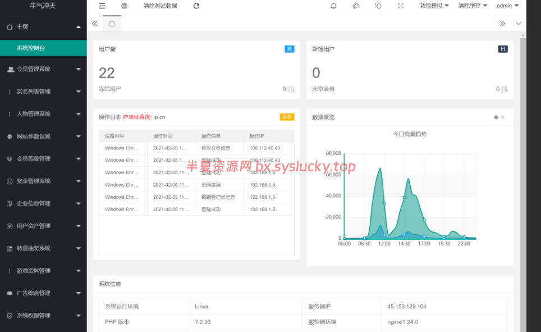Click server IP 45.153.129.104
Viewport: 541px width, 332px height.
[x=407, y=307]
